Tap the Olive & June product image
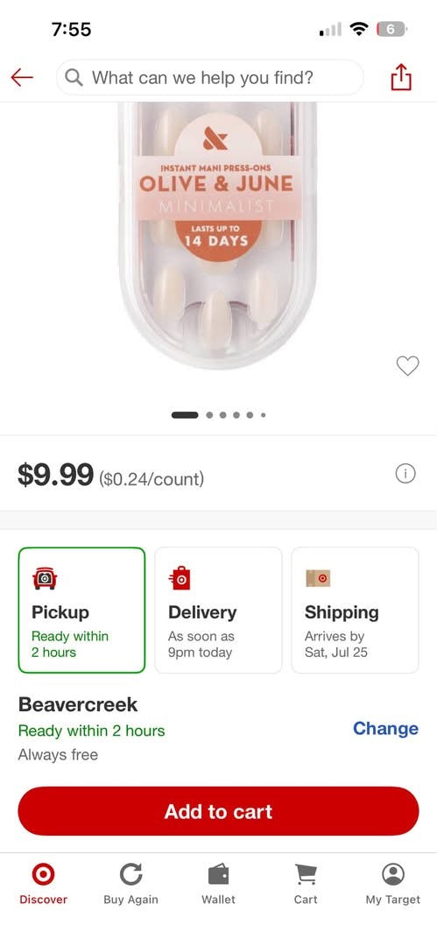 (x=218, y=236)
